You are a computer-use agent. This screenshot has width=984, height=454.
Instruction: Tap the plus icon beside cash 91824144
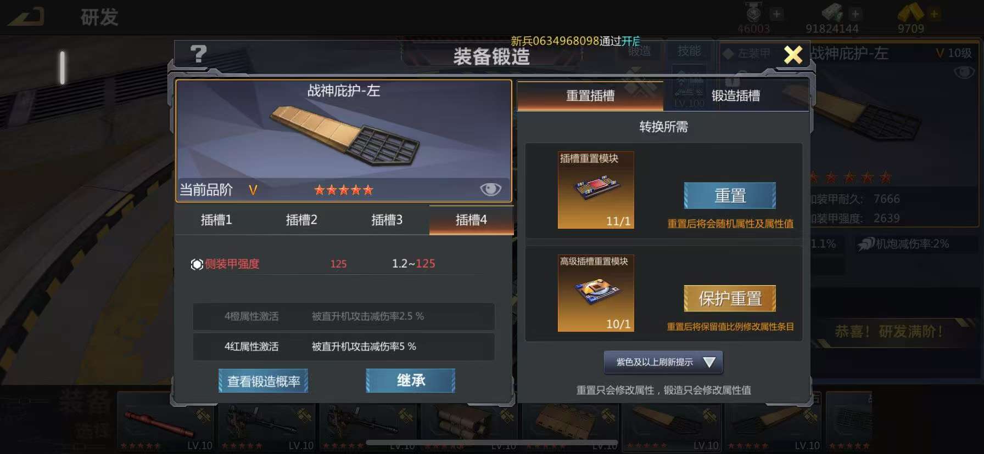pyautogui.click(x=855, y=14)
